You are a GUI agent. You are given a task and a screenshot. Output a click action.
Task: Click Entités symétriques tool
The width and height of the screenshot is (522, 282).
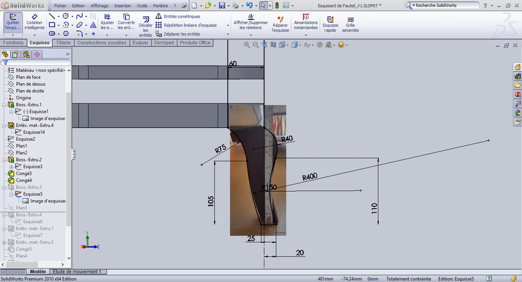pos(178,16)
